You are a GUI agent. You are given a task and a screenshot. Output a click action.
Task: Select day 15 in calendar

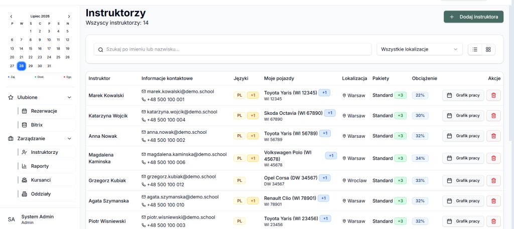(31, 49)
